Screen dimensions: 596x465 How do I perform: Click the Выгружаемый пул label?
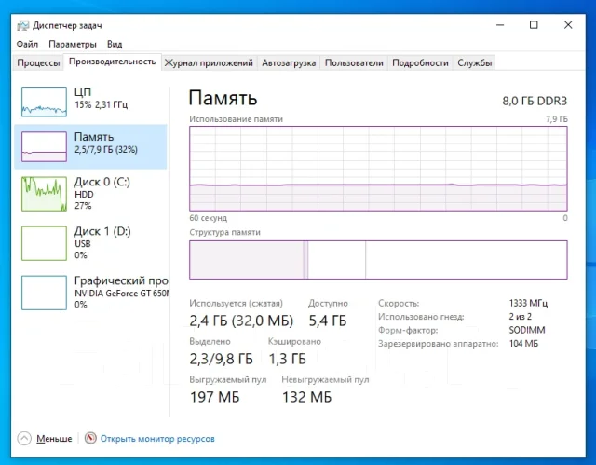tap(228, 379)
